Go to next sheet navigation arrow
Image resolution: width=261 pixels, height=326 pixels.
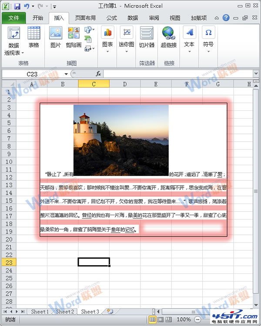click(x=17, y=312)
